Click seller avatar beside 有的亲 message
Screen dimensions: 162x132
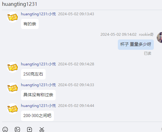[12, 17]
